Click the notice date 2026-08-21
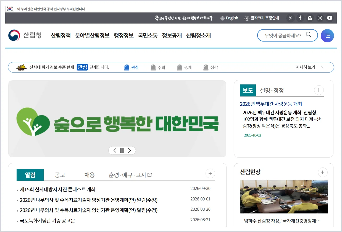The image size is (342, 232). [200, 220]
